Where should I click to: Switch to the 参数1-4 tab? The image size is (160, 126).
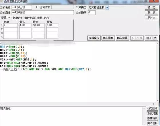tap(6, 17)
